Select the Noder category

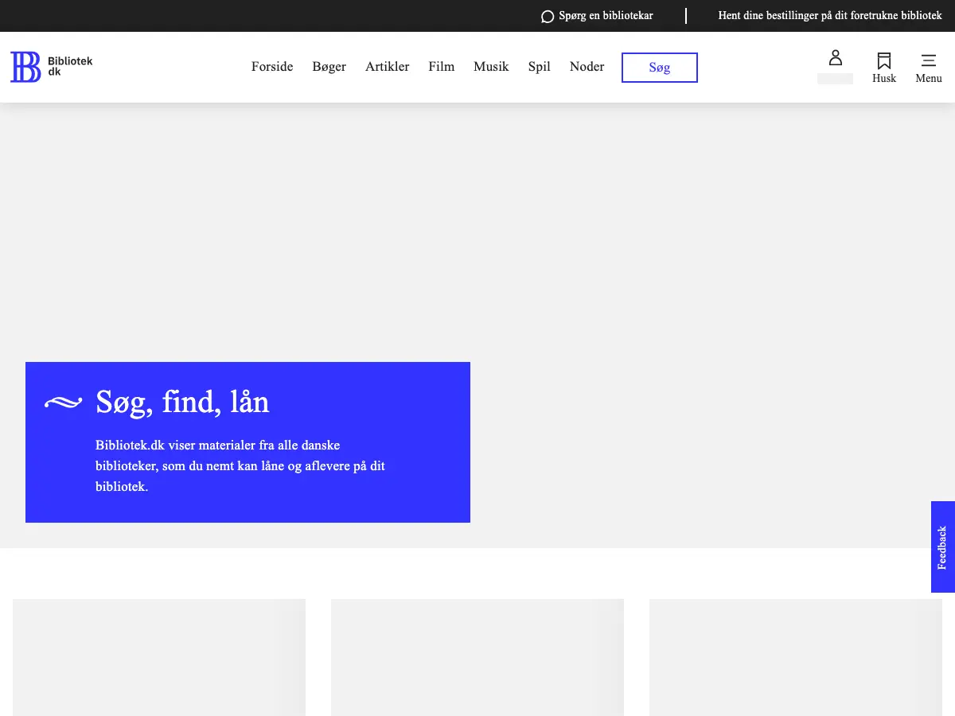[587, 67]
